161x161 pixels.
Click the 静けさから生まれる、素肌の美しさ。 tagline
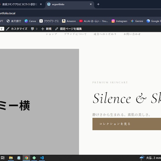tap(121, 115)
